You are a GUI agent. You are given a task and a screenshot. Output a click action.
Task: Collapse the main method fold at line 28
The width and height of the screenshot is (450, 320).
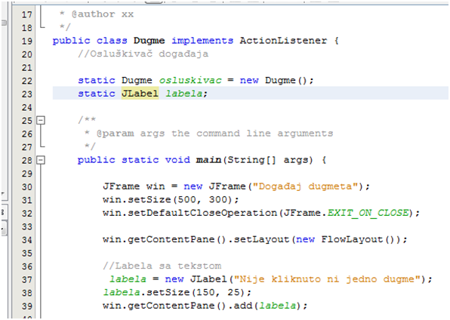(41, 160)
